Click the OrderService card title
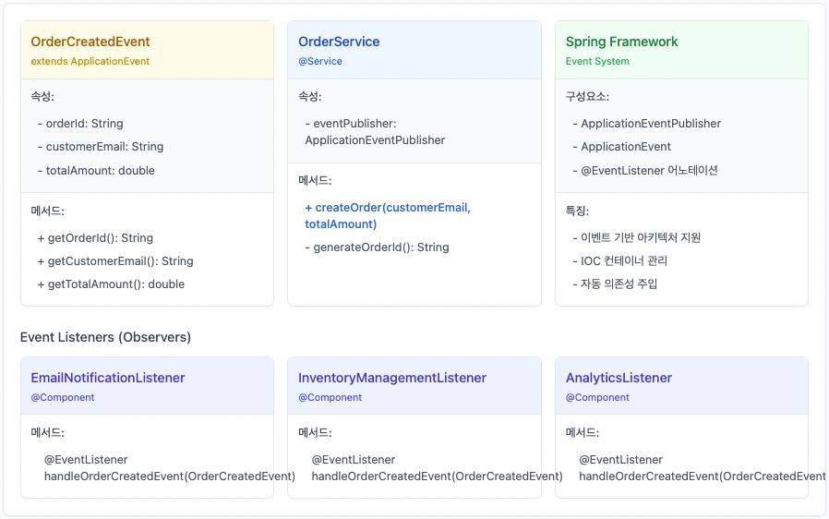Viewport: 829px width, 519px height. point(339,42)
